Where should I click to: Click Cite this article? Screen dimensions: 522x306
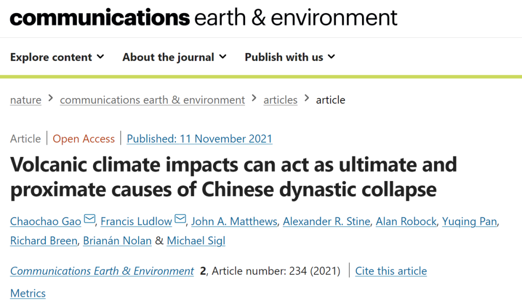click(x=391, y=271)
